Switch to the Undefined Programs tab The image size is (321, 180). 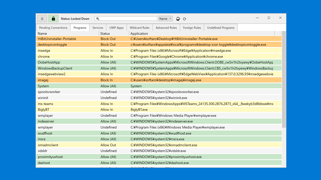point(221,28)
